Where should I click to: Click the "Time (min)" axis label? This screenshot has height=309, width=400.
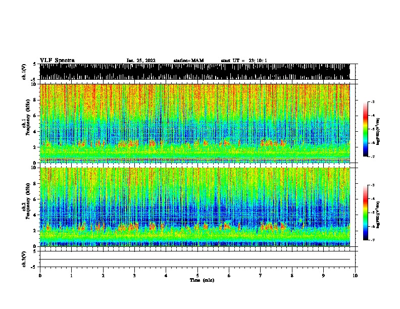tap(202, 280)
